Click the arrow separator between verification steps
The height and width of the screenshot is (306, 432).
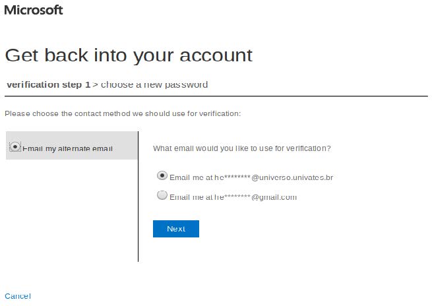tap(96, 85)
